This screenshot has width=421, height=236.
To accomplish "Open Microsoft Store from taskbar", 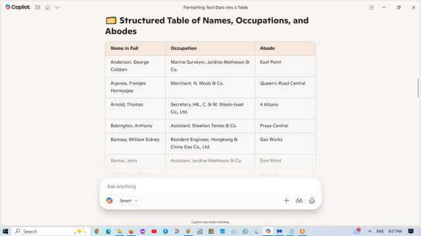I will 211,231.
